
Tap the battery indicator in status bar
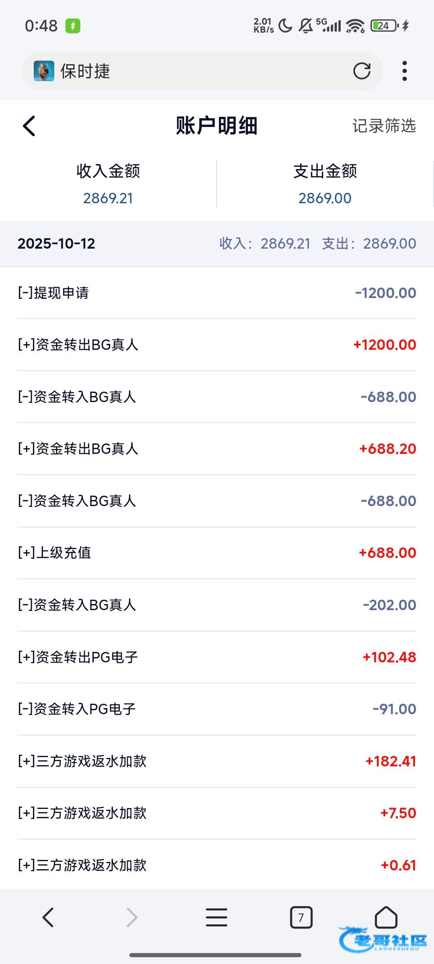[384, 26]
